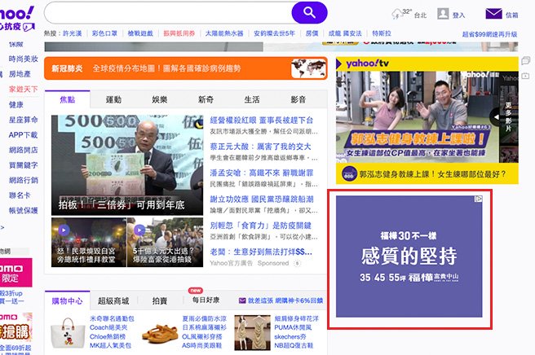This screenshot has width=535, height=355.
Task: Open headline 經營權殺紅眼 董事長被趕下台
Action: tap(261, 121)
